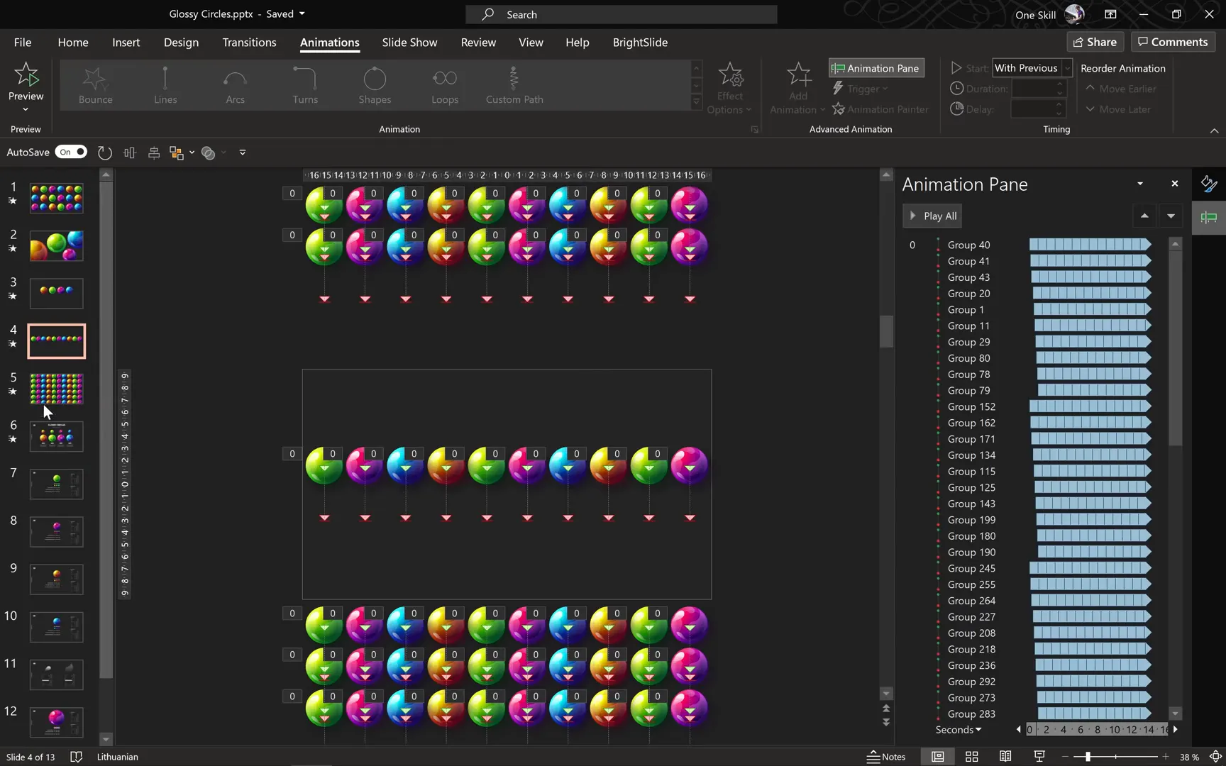Click Move Earlier in Timing group
Viewport: 1226px width, 766px height.
click(x=1121, y=88)
